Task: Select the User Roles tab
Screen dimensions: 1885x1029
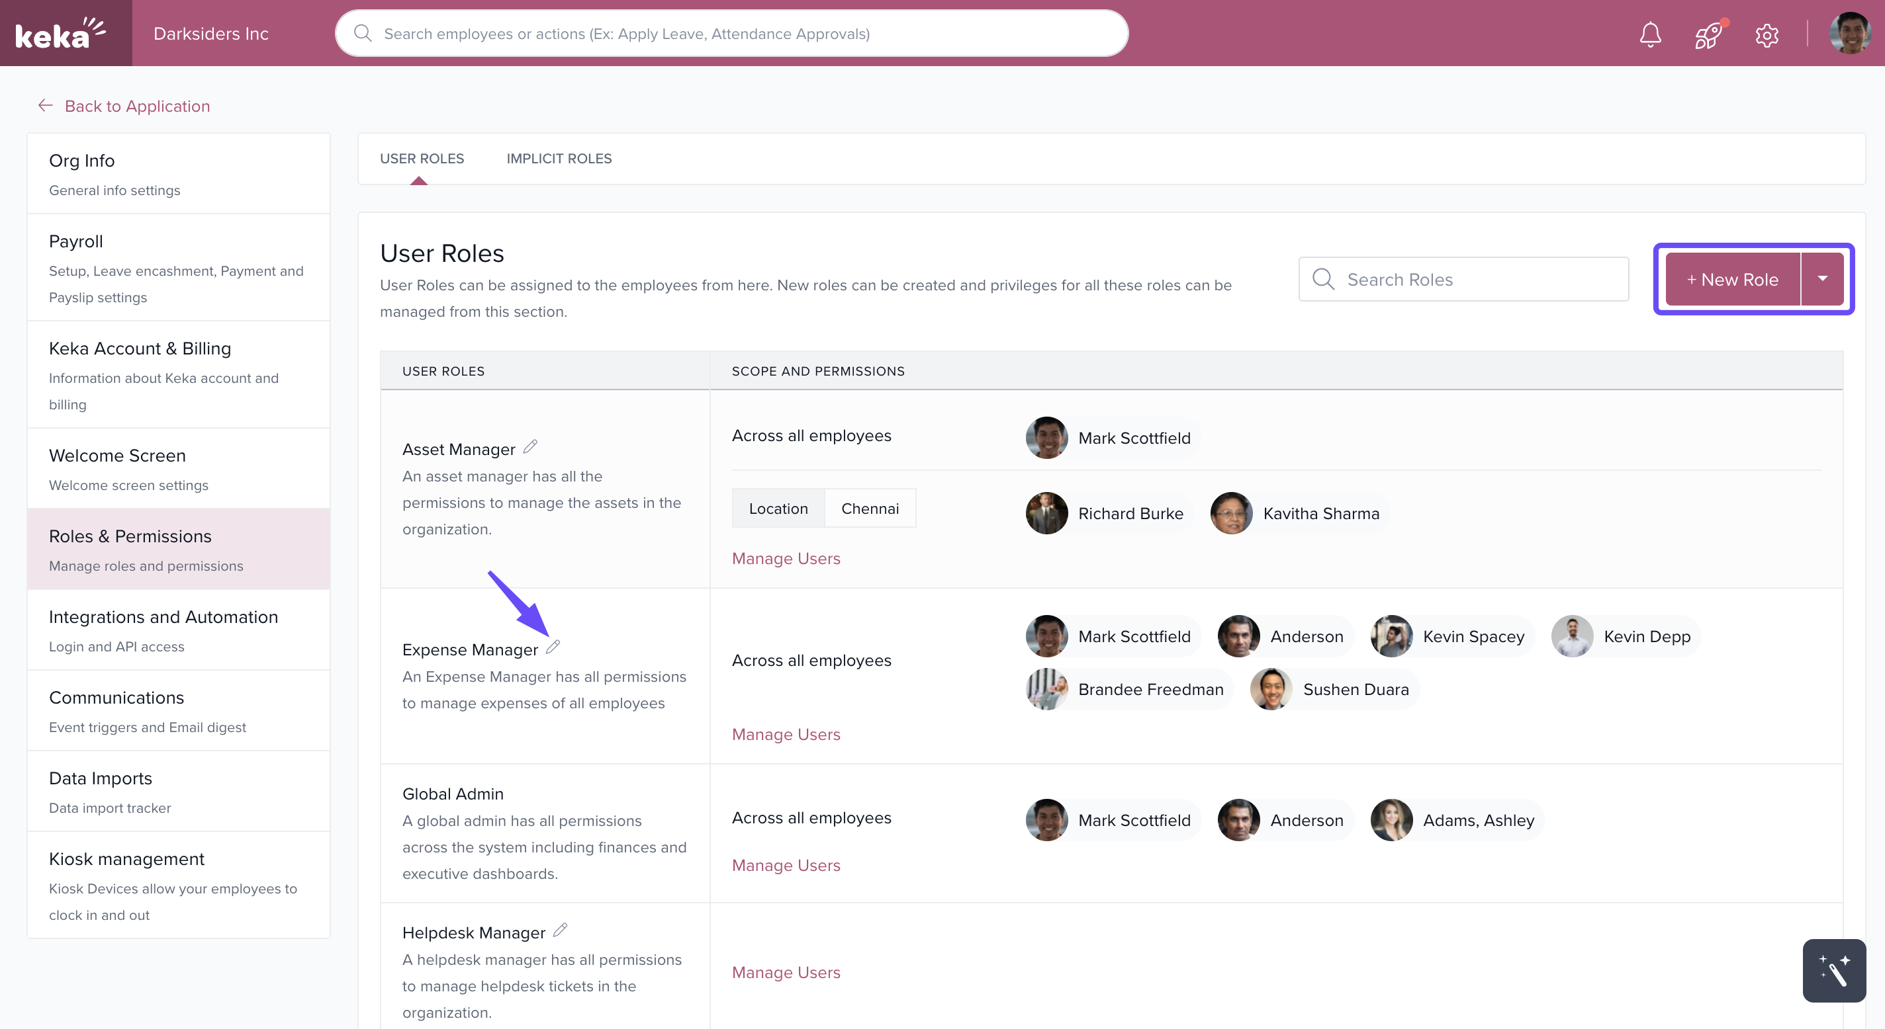Action: click(422, 159)
